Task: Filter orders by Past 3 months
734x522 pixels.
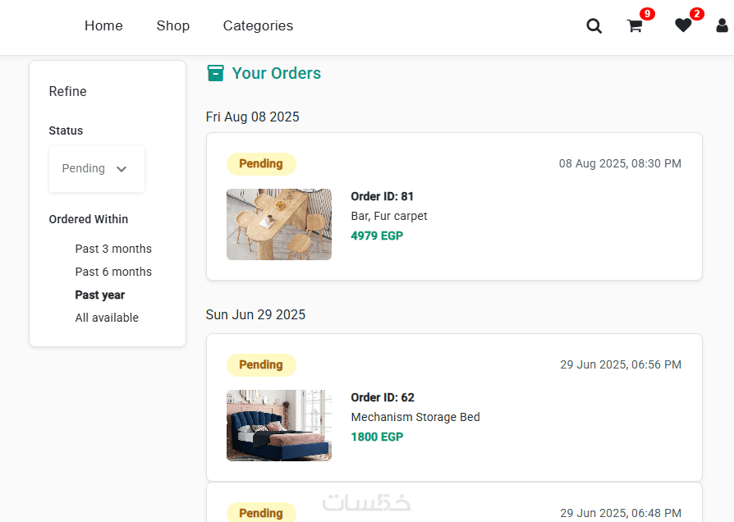Action: pos(113,249)
